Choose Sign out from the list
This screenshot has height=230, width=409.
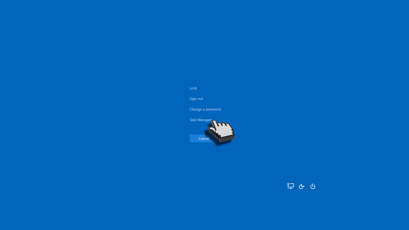pyautogui.click(x=196, y=99)
